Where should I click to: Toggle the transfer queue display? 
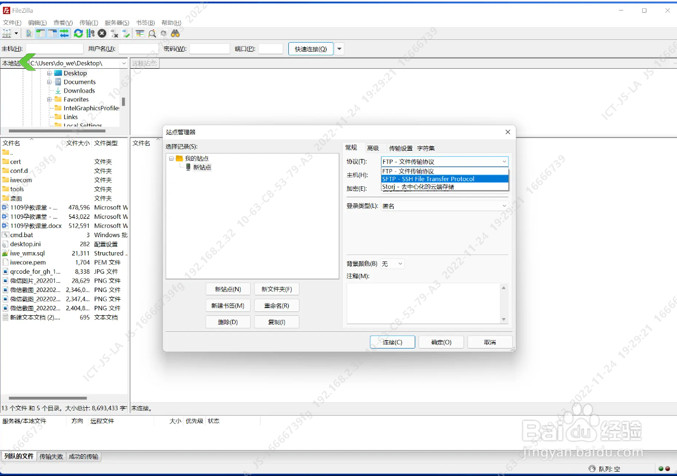tap(64, 34)
